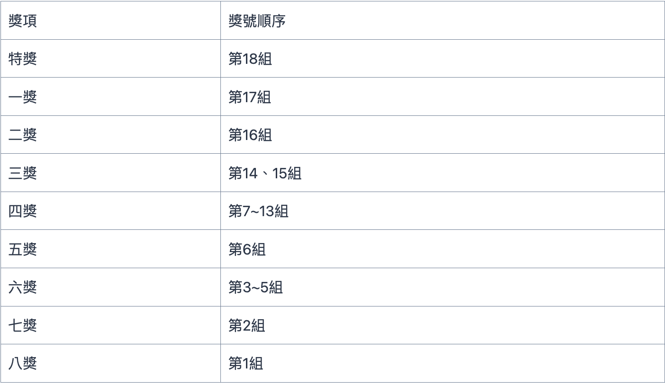Image resolution: width=665 pixels, height=385 pixels.
Task: Click the 獎號順序 header cell
Action: click(443, 20)
